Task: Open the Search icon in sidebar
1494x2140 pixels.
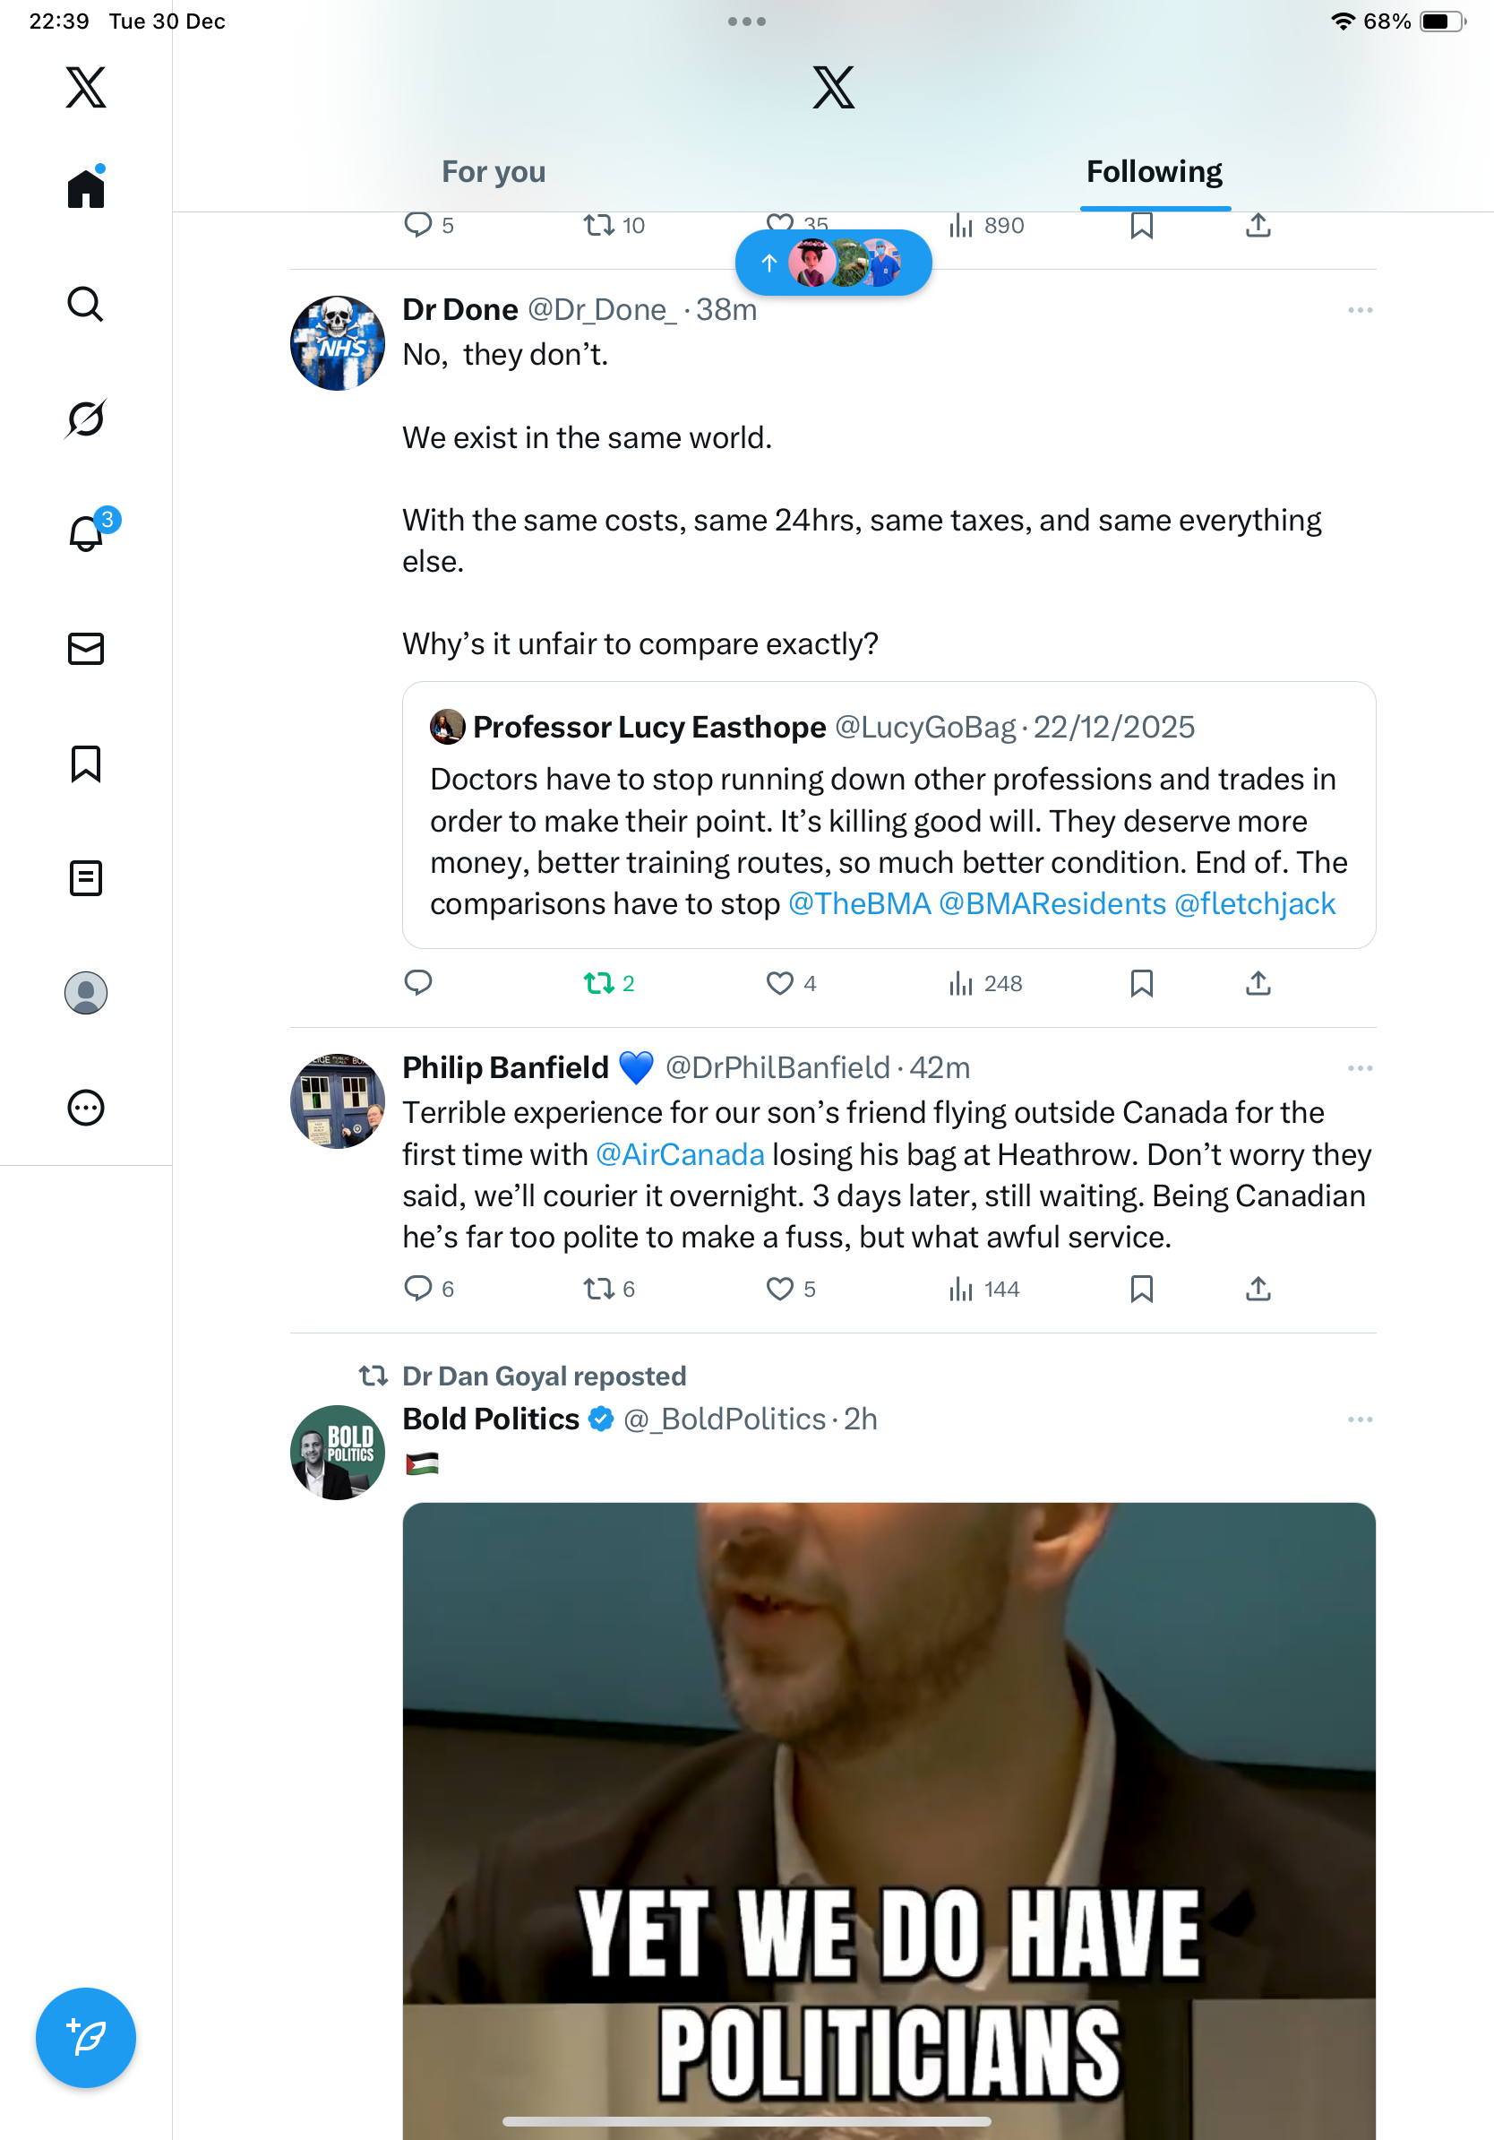Action: pos(85,304)
